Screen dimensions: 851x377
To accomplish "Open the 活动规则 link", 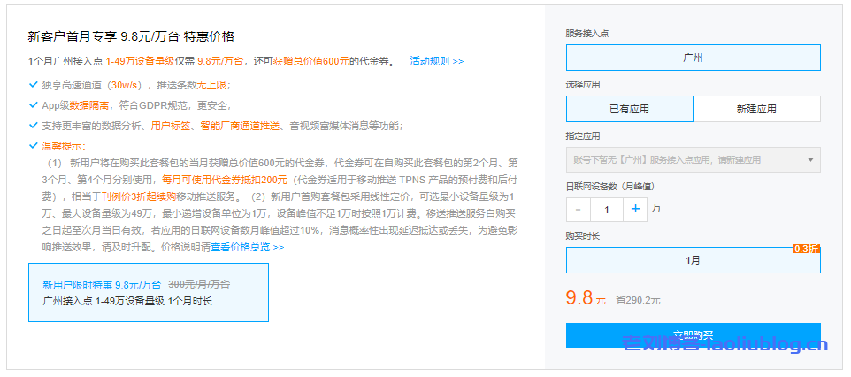I will point(436,62).
